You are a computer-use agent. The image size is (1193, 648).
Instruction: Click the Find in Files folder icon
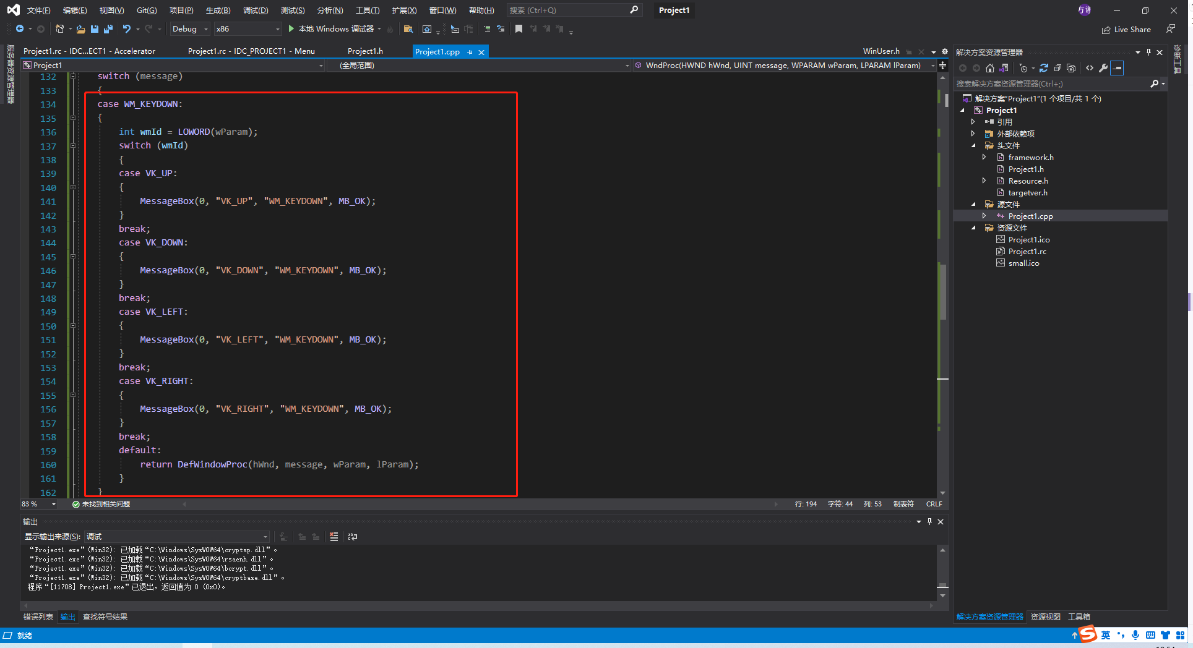408,29
